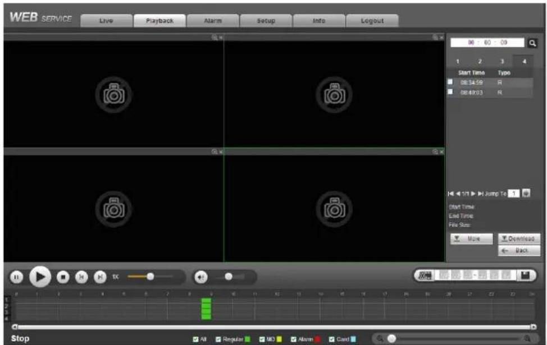The width and height of the screenshot is (547, 345).
Task: Tick checkbox for the 08:40:03 recording
Action: click(x=450, y=91)
